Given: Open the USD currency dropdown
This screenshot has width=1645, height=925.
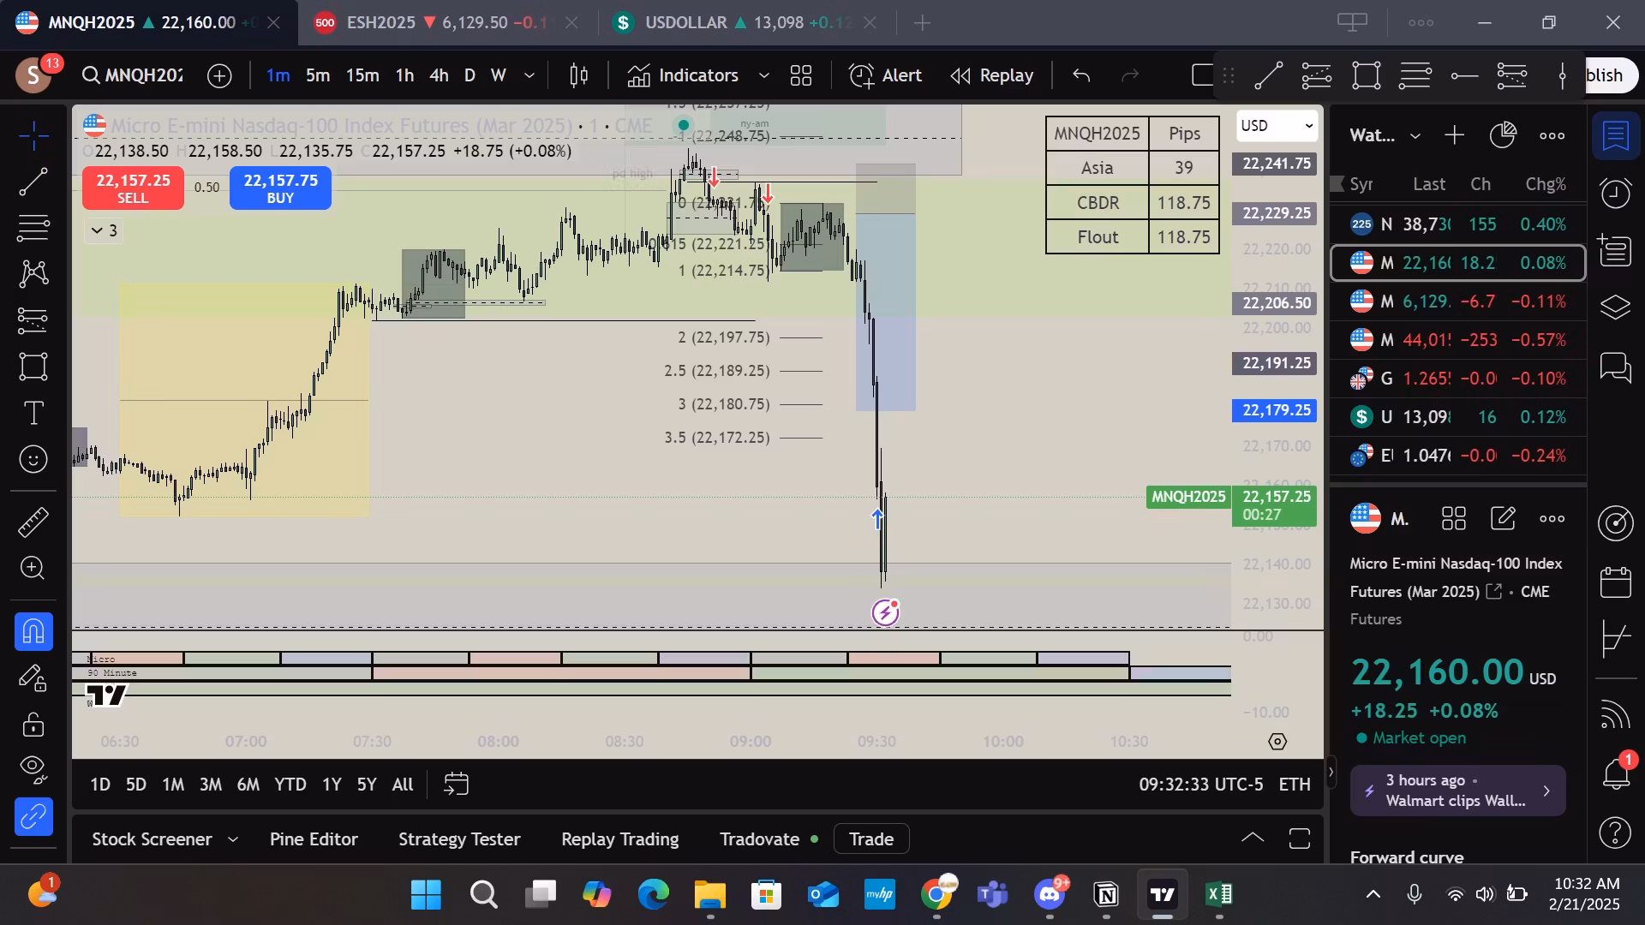Looking at the screenshot, I should (1277, 126).
